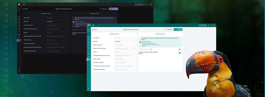
Task: Click Добавить облачное хранилище title in light window
Action: click(x=131, y=29)
